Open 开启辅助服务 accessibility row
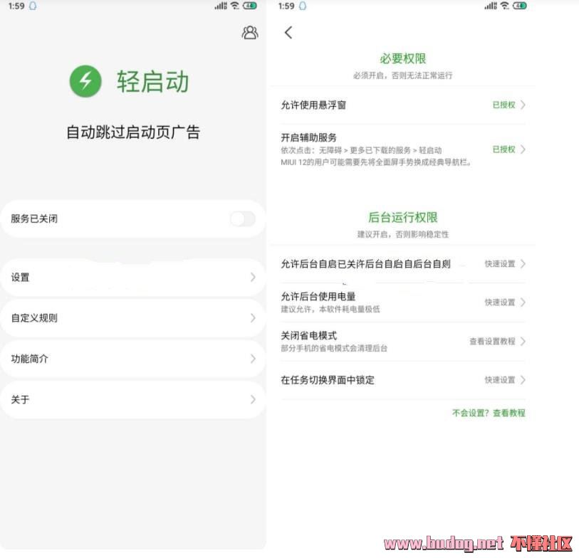This screenshot has height=558, width=579. (403, 149)
